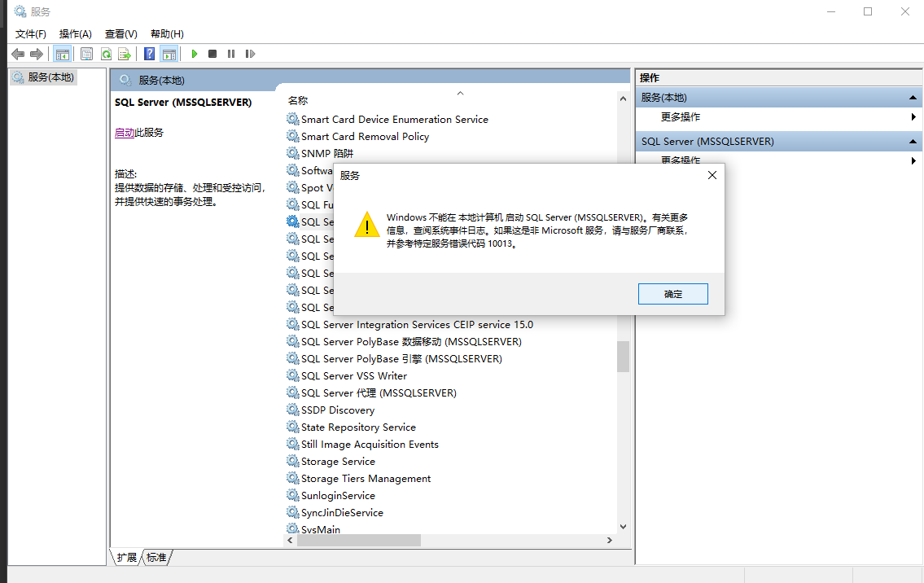Image resolution: width=924 pixels, height=583 pixels.
Task: Collapse the 服务(本地) actions section
Action: (913, 98)
